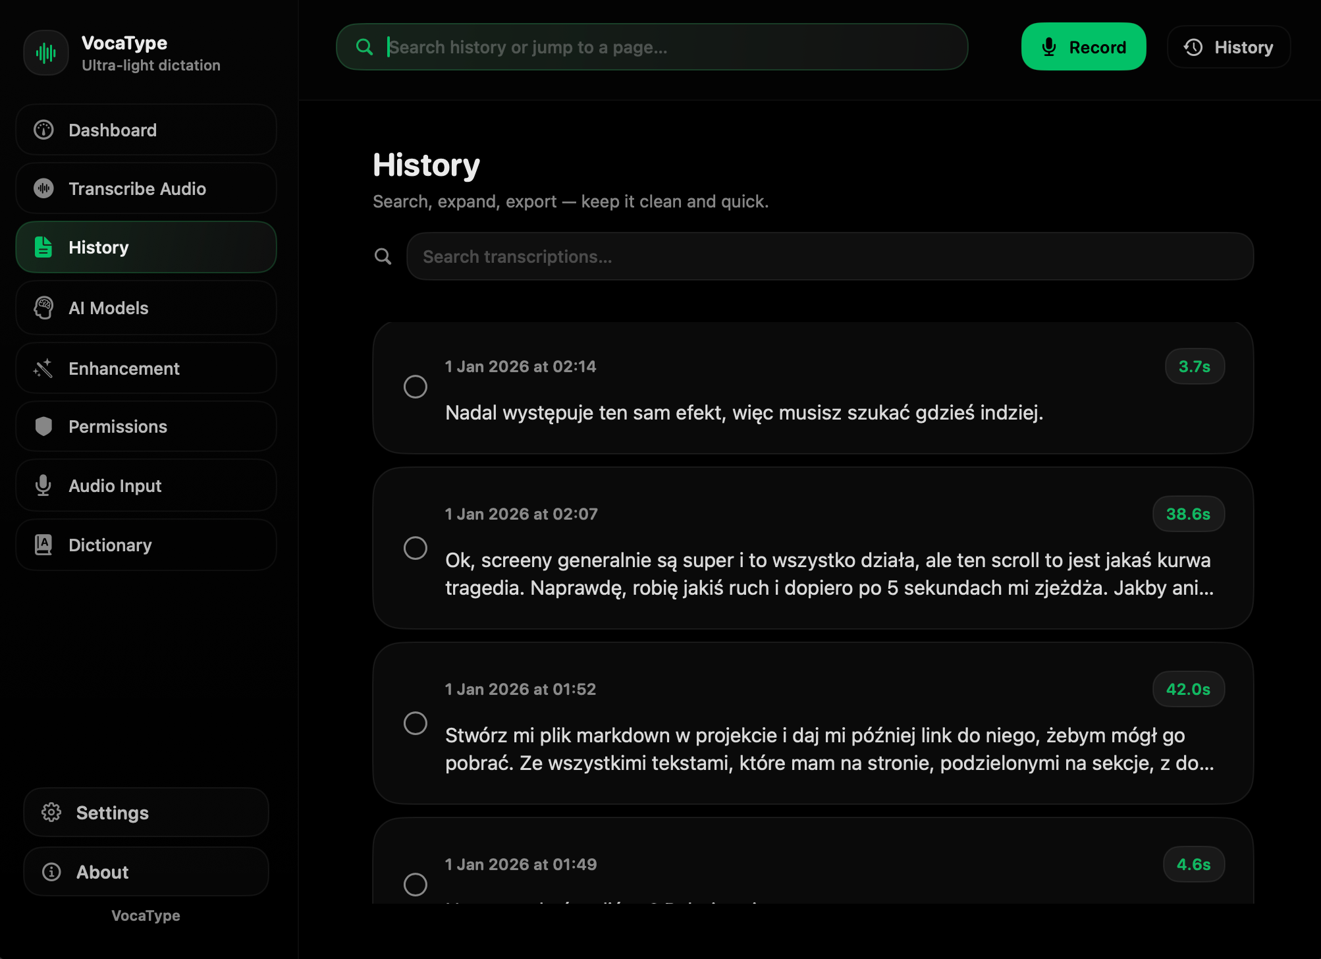Select the 02:14 transcription radio circle
The image size is (1321, 959).
[415, 387]
